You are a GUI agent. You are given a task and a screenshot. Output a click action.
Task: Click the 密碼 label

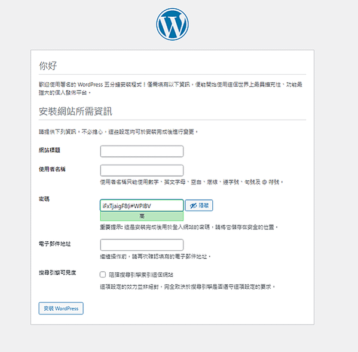pyautogui.click(x=44, y=199)
